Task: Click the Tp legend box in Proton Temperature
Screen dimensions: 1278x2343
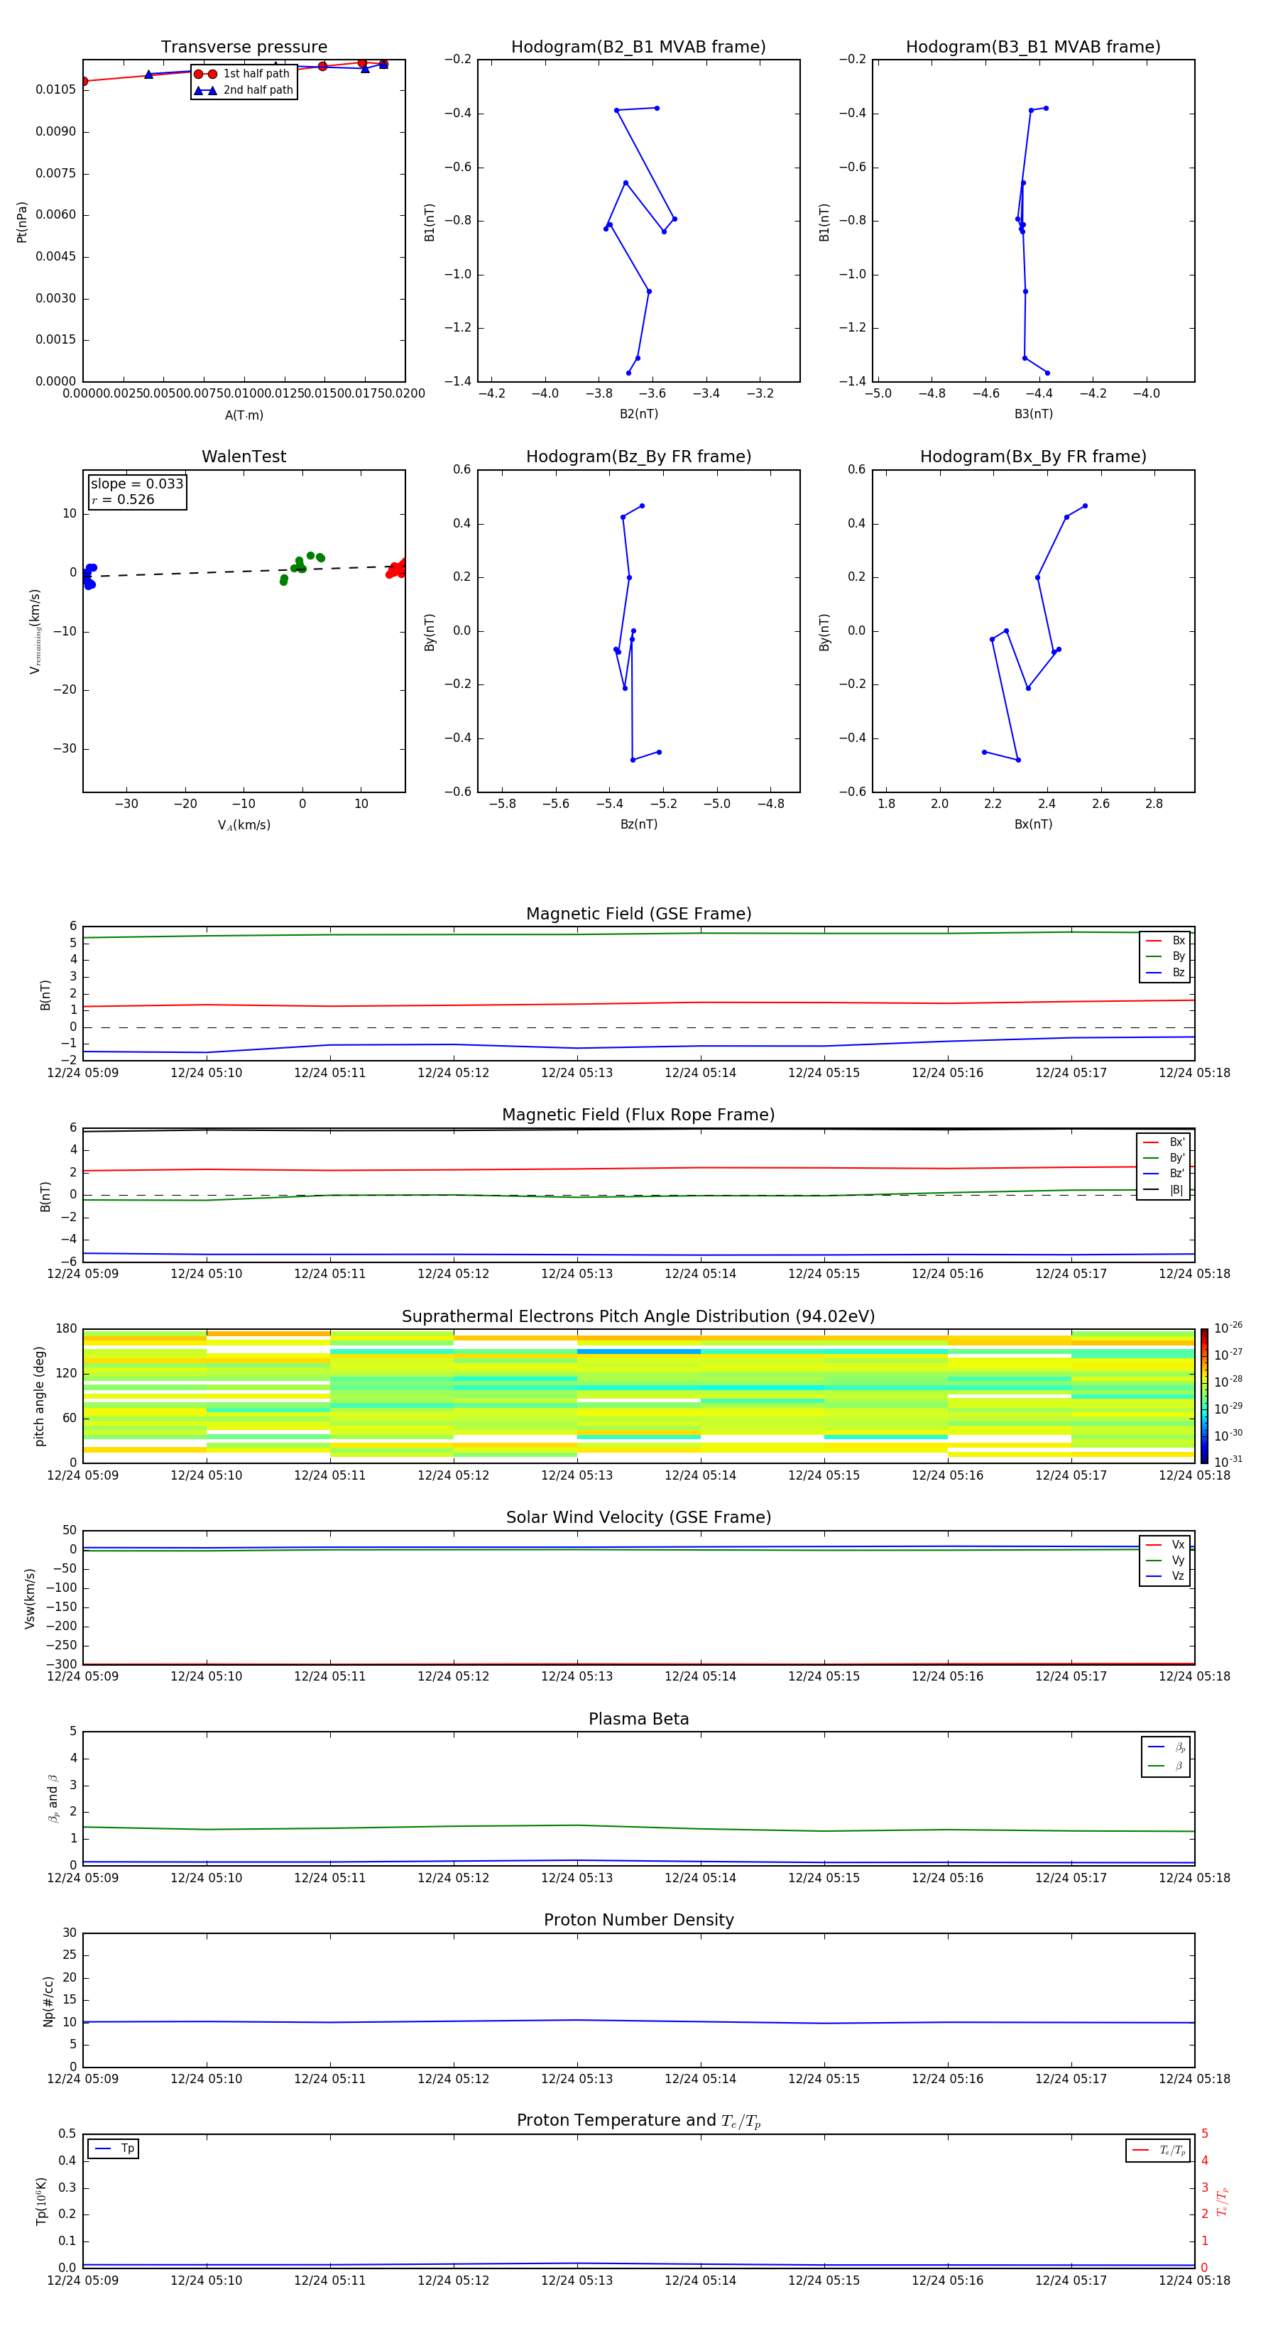Action: 114,2148
